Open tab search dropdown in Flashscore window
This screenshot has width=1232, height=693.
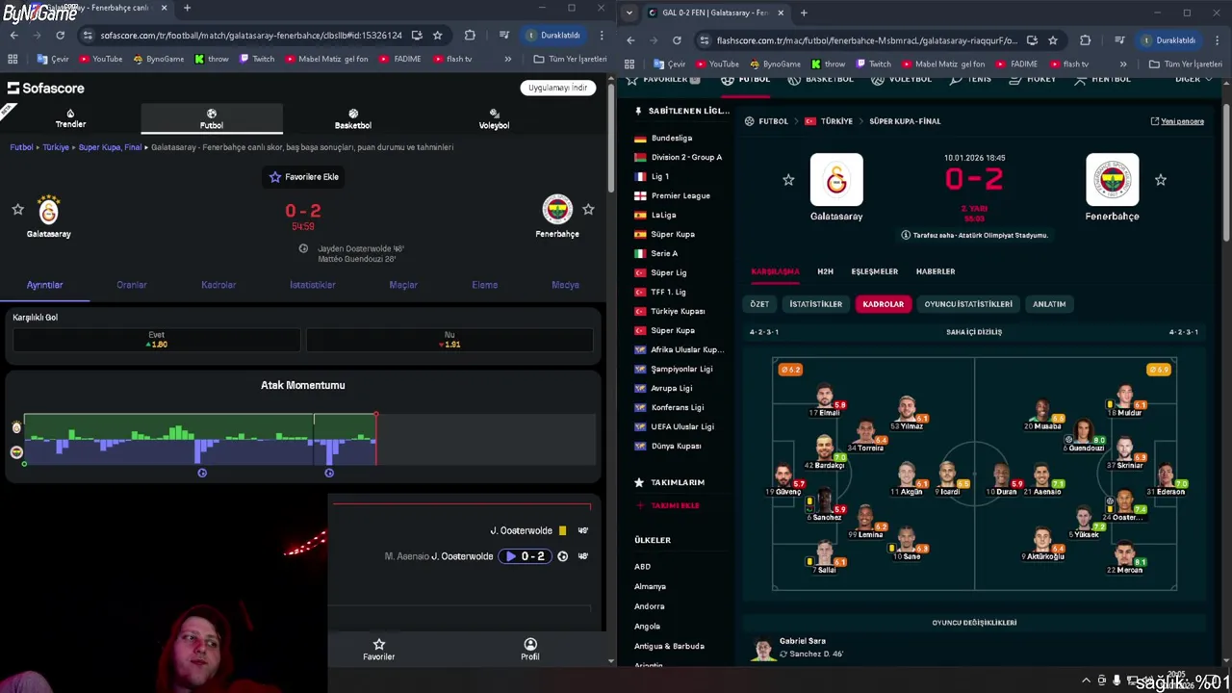pyautogui.click(x=629, y=13)
